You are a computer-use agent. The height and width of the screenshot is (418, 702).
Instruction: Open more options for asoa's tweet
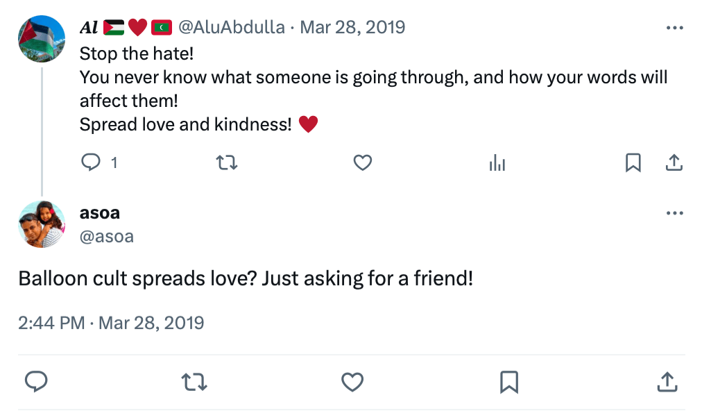[x=674, y=213]
